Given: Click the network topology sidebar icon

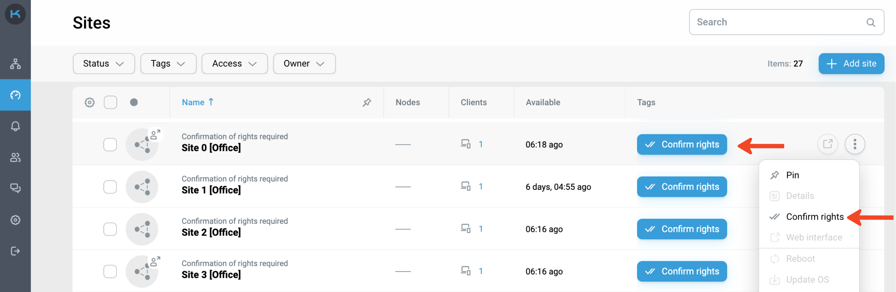Looking at the screenshot, I should (x=15, y=64).
